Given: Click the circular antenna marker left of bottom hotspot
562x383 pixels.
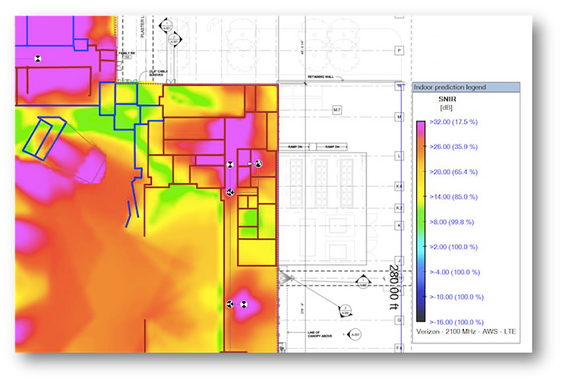Looking at the screenshot, I should [230, 305].
